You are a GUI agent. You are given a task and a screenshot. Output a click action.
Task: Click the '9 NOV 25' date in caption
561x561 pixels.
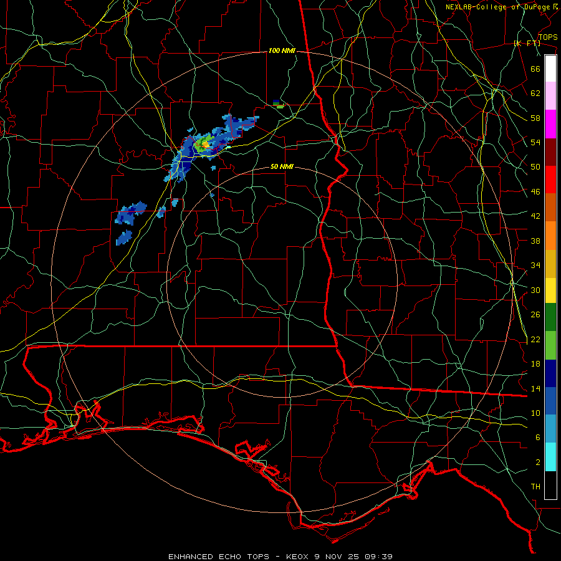tap(338, 557)
